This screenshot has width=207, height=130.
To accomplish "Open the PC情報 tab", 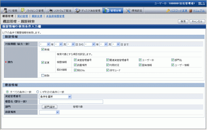I will [10, 11].
